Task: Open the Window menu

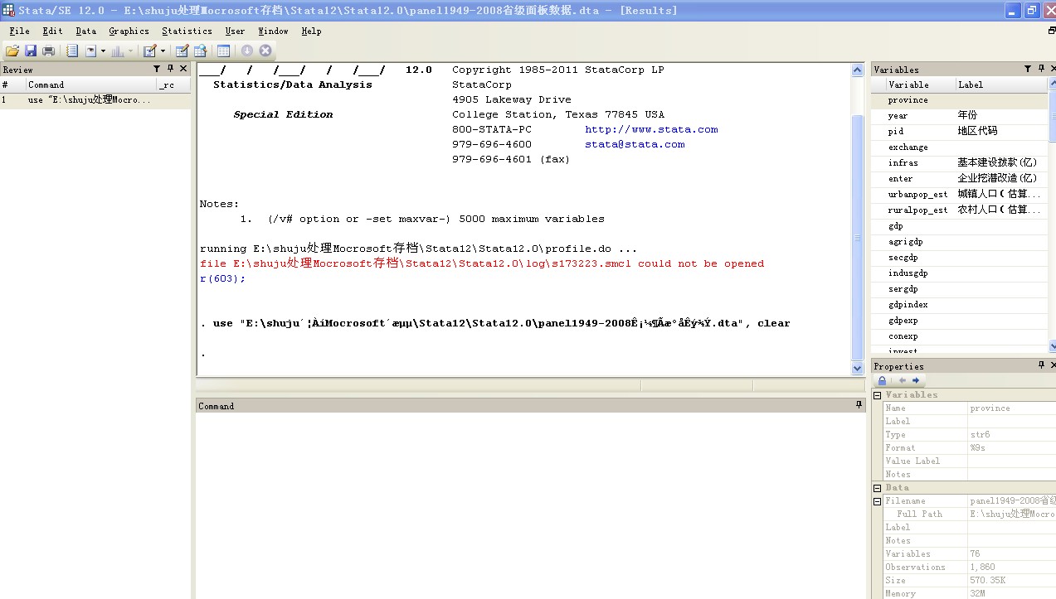Action: (x=273, y=31)
